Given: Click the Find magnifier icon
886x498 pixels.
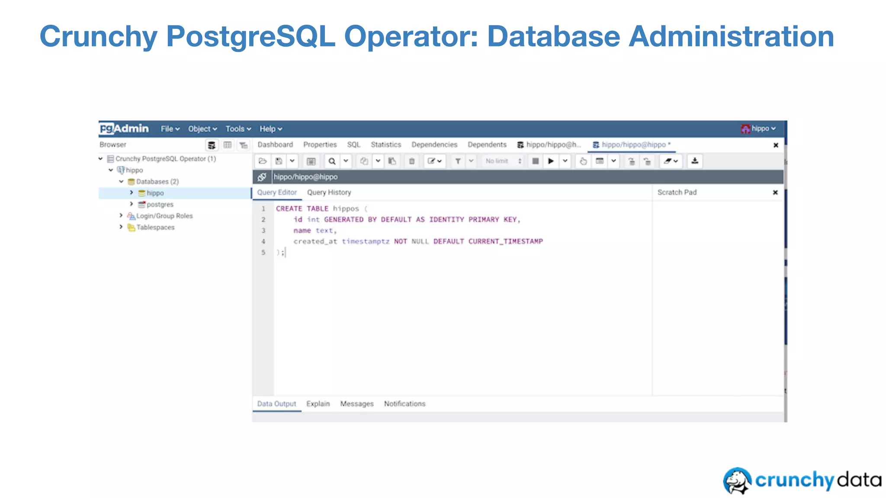Looking at the screenshot, I should 332,161.
